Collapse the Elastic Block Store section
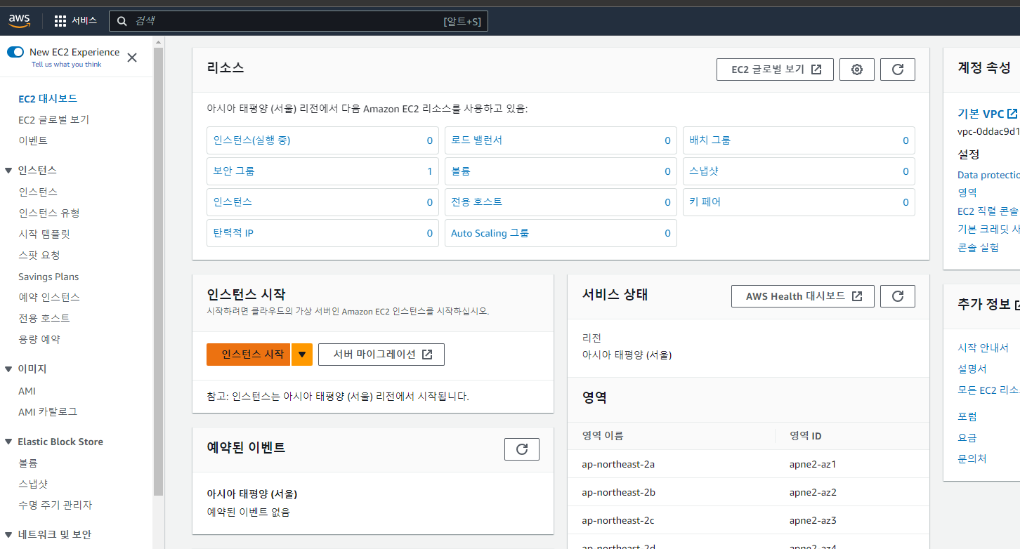The width and height of the screenshot is (1020, 549). point(8,442)
